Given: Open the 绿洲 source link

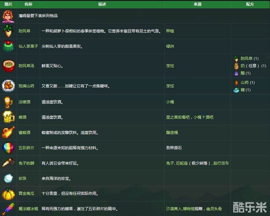Looking at the screenshot, I should [x=170, y=46].
